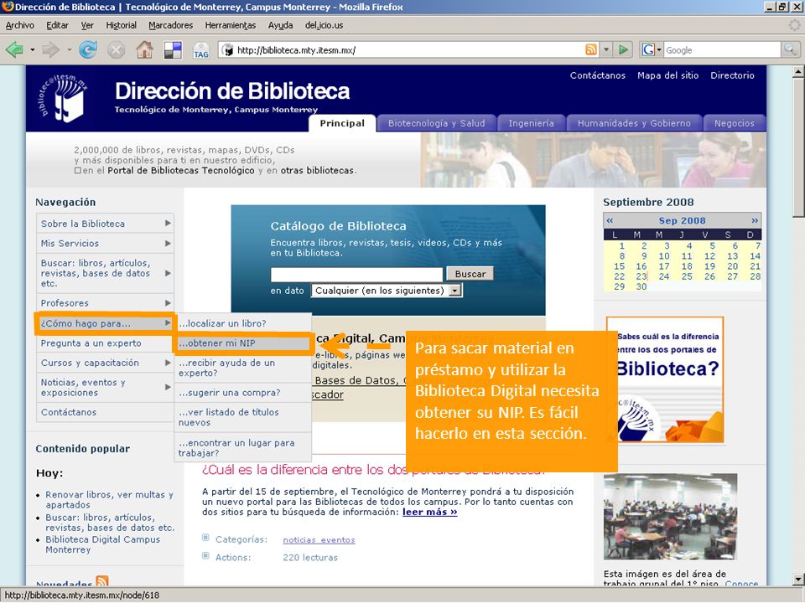805x603 pixels.
Task: Click the Directorio header link
Action: [733, 75]
